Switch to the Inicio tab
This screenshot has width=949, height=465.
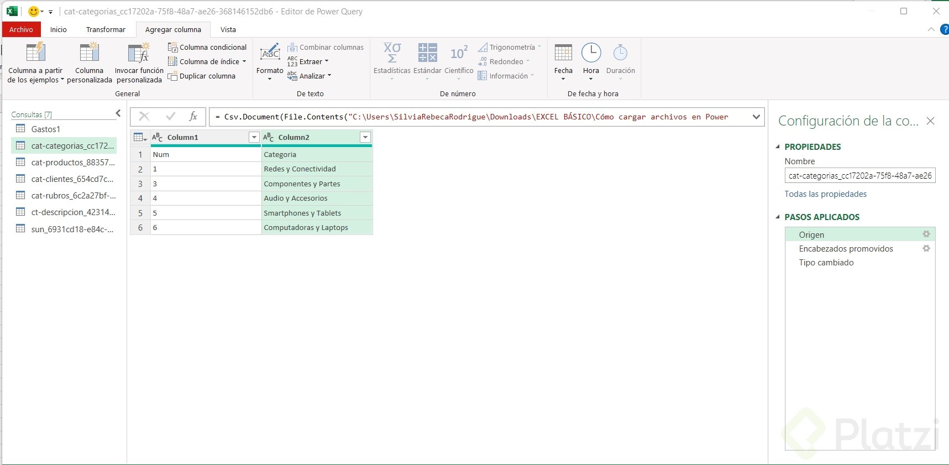tap(58, 29)
